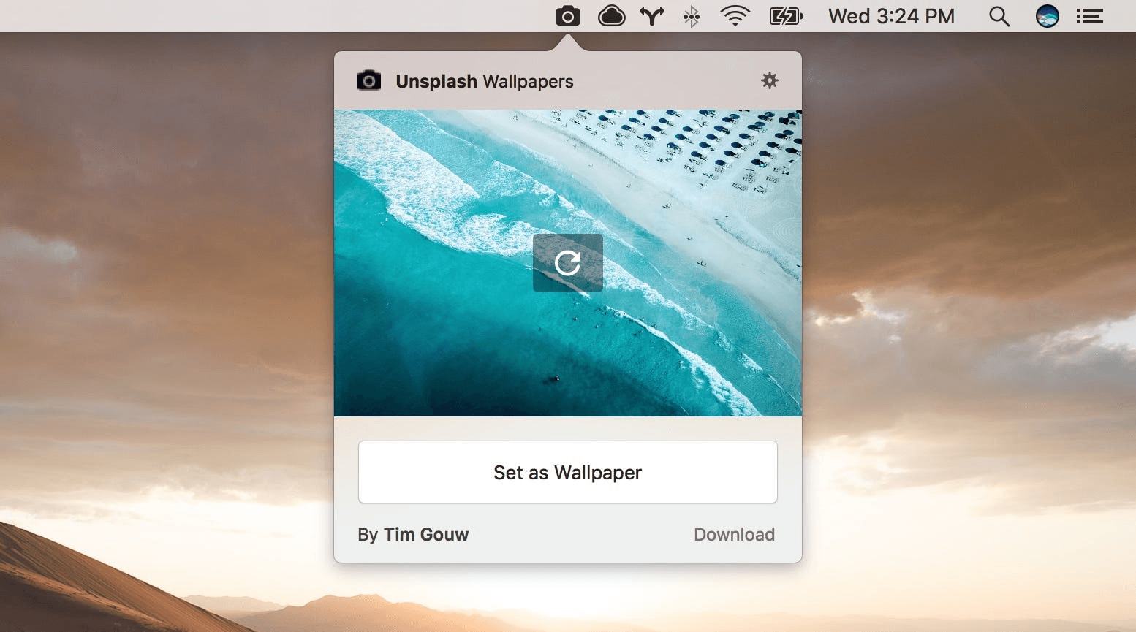Click the camera logo in popup header
This screenshot has height=632, width=1136.
point(369,80)
